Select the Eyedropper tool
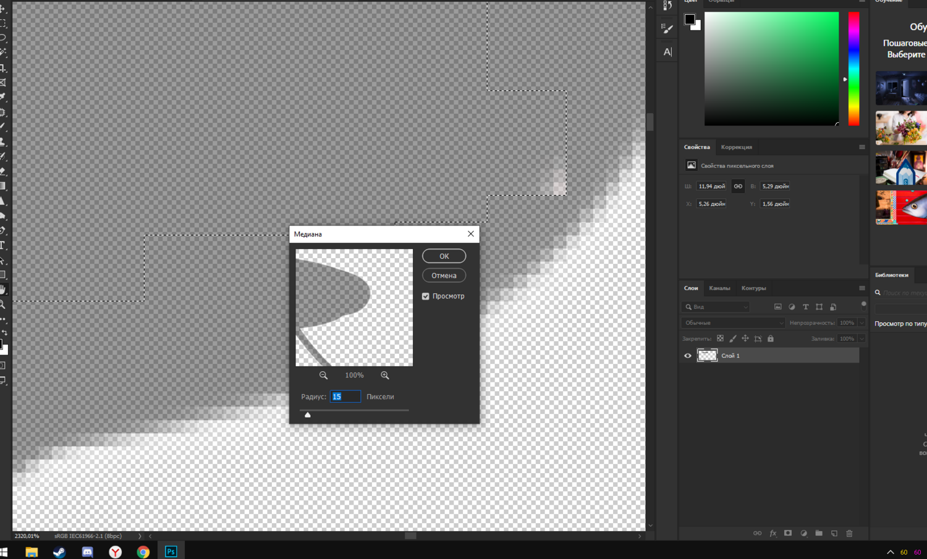Screen dimensions: 927x559 [x=3, y=97]
